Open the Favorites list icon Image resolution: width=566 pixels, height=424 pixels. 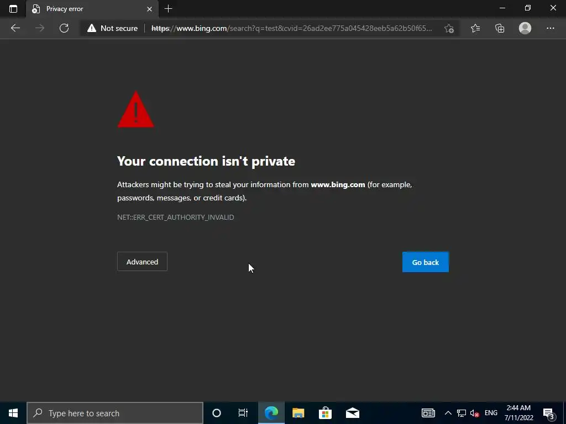(475, 28)
